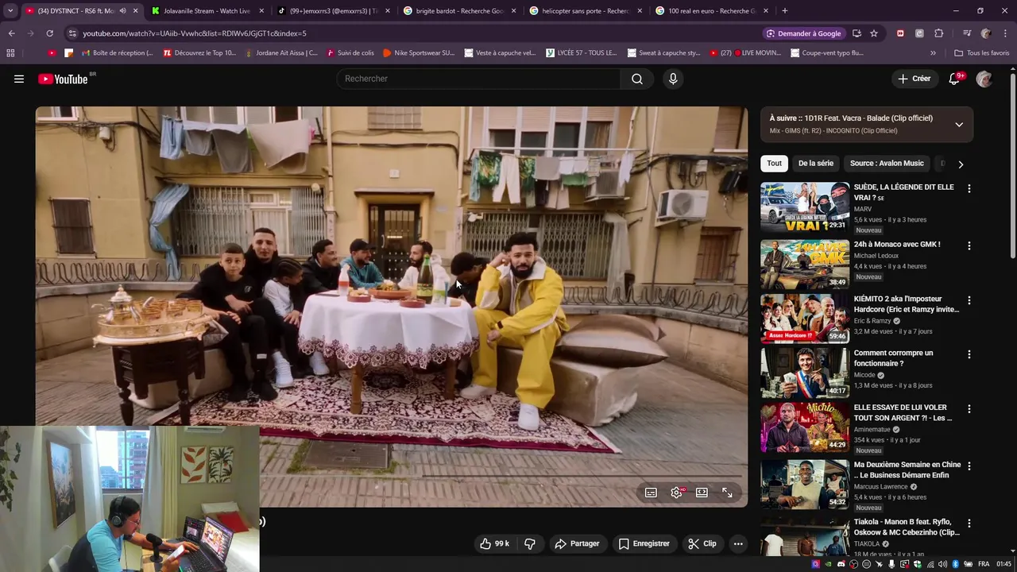The width and height of the screenshot is (1017, 572).
Task: Open options for Ma Deuxième Semaine en Chine
Action: [x=969, y=466]
